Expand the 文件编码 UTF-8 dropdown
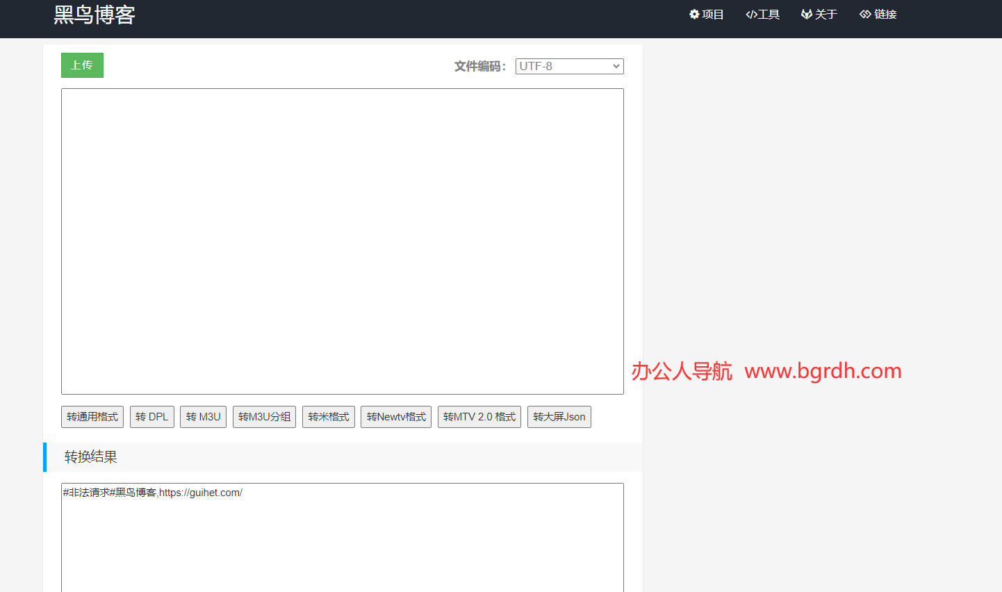This screenshot has width=1002, height=592. coord(569,66)
